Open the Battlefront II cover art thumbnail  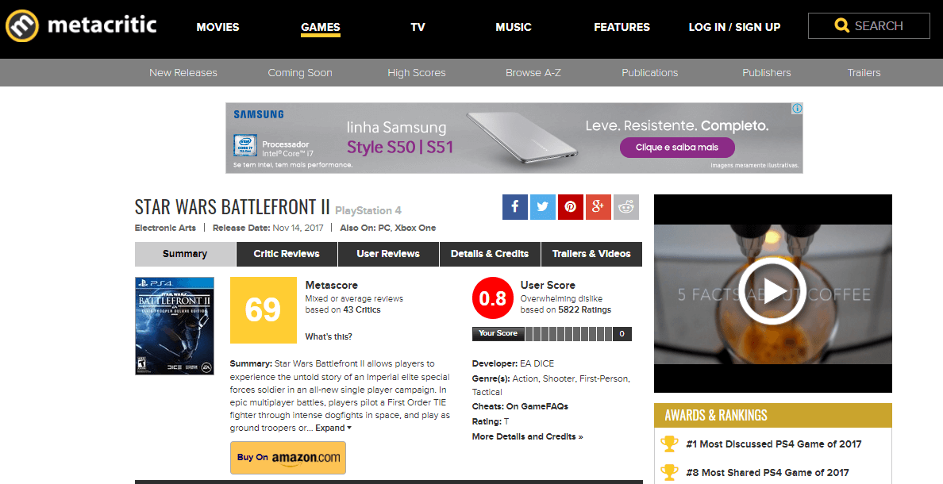coord(175,325)
